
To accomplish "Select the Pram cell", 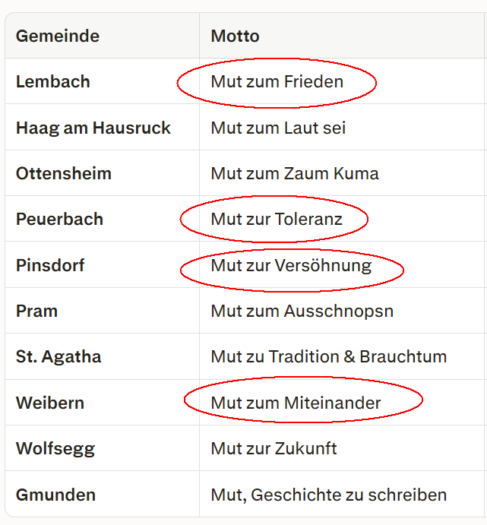I will 36,311.
